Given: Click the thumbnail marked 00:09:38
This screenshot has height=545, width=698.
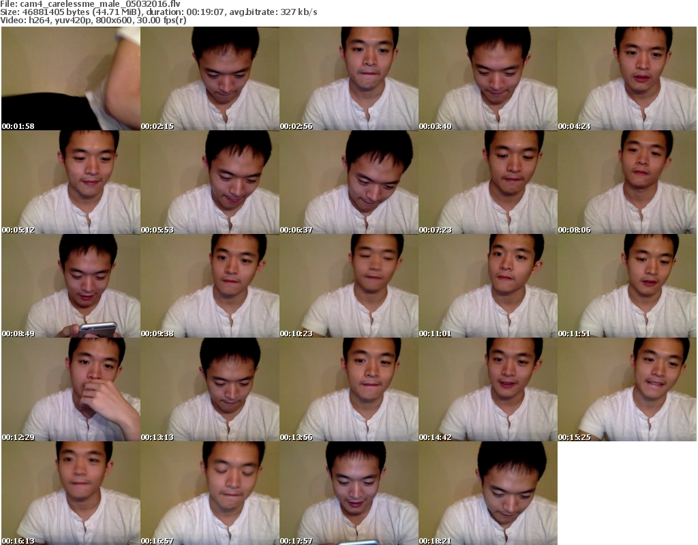Looking at the screenshot, I should point(210,286).
